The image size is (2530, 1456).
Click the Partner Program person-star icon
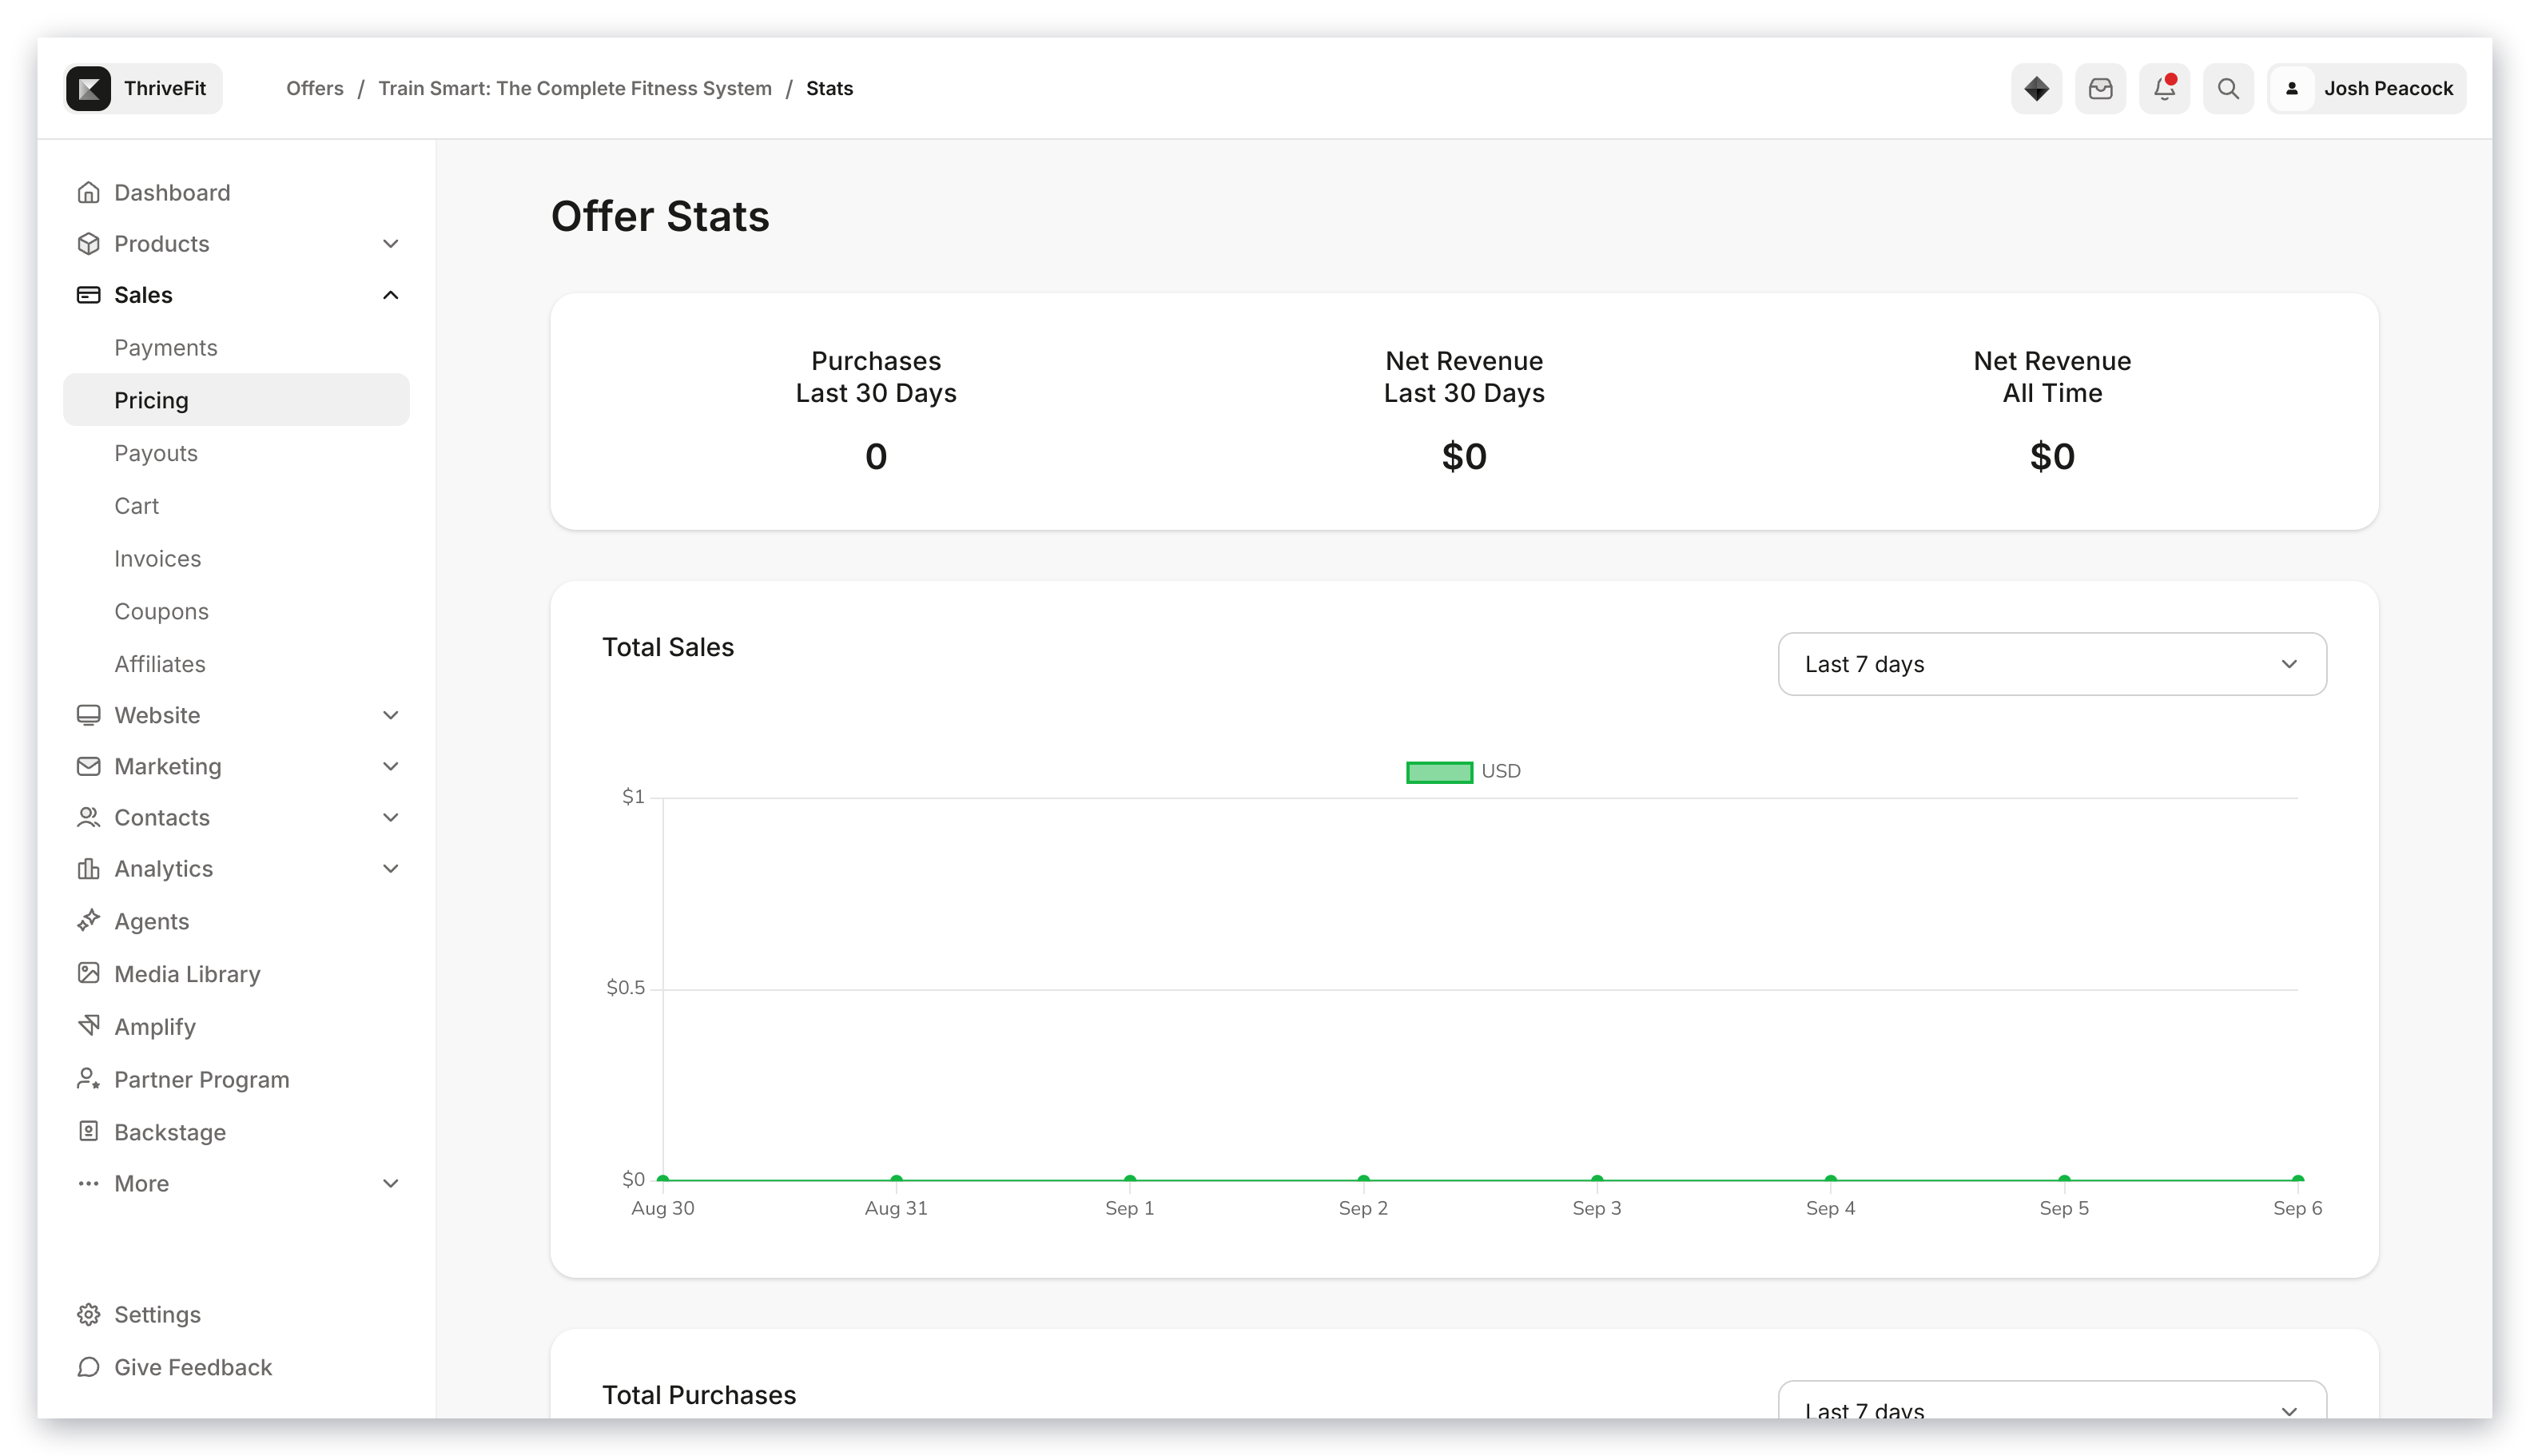[88, 1079]
